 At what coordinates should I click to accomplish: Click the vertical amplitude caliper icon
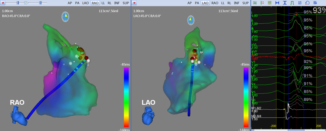pyautogui.click(x=285, y=3)
